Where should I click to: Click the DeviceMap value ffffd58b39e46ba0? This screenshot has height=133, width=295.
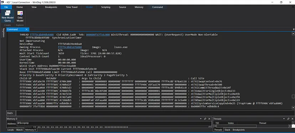click(70, 44)
